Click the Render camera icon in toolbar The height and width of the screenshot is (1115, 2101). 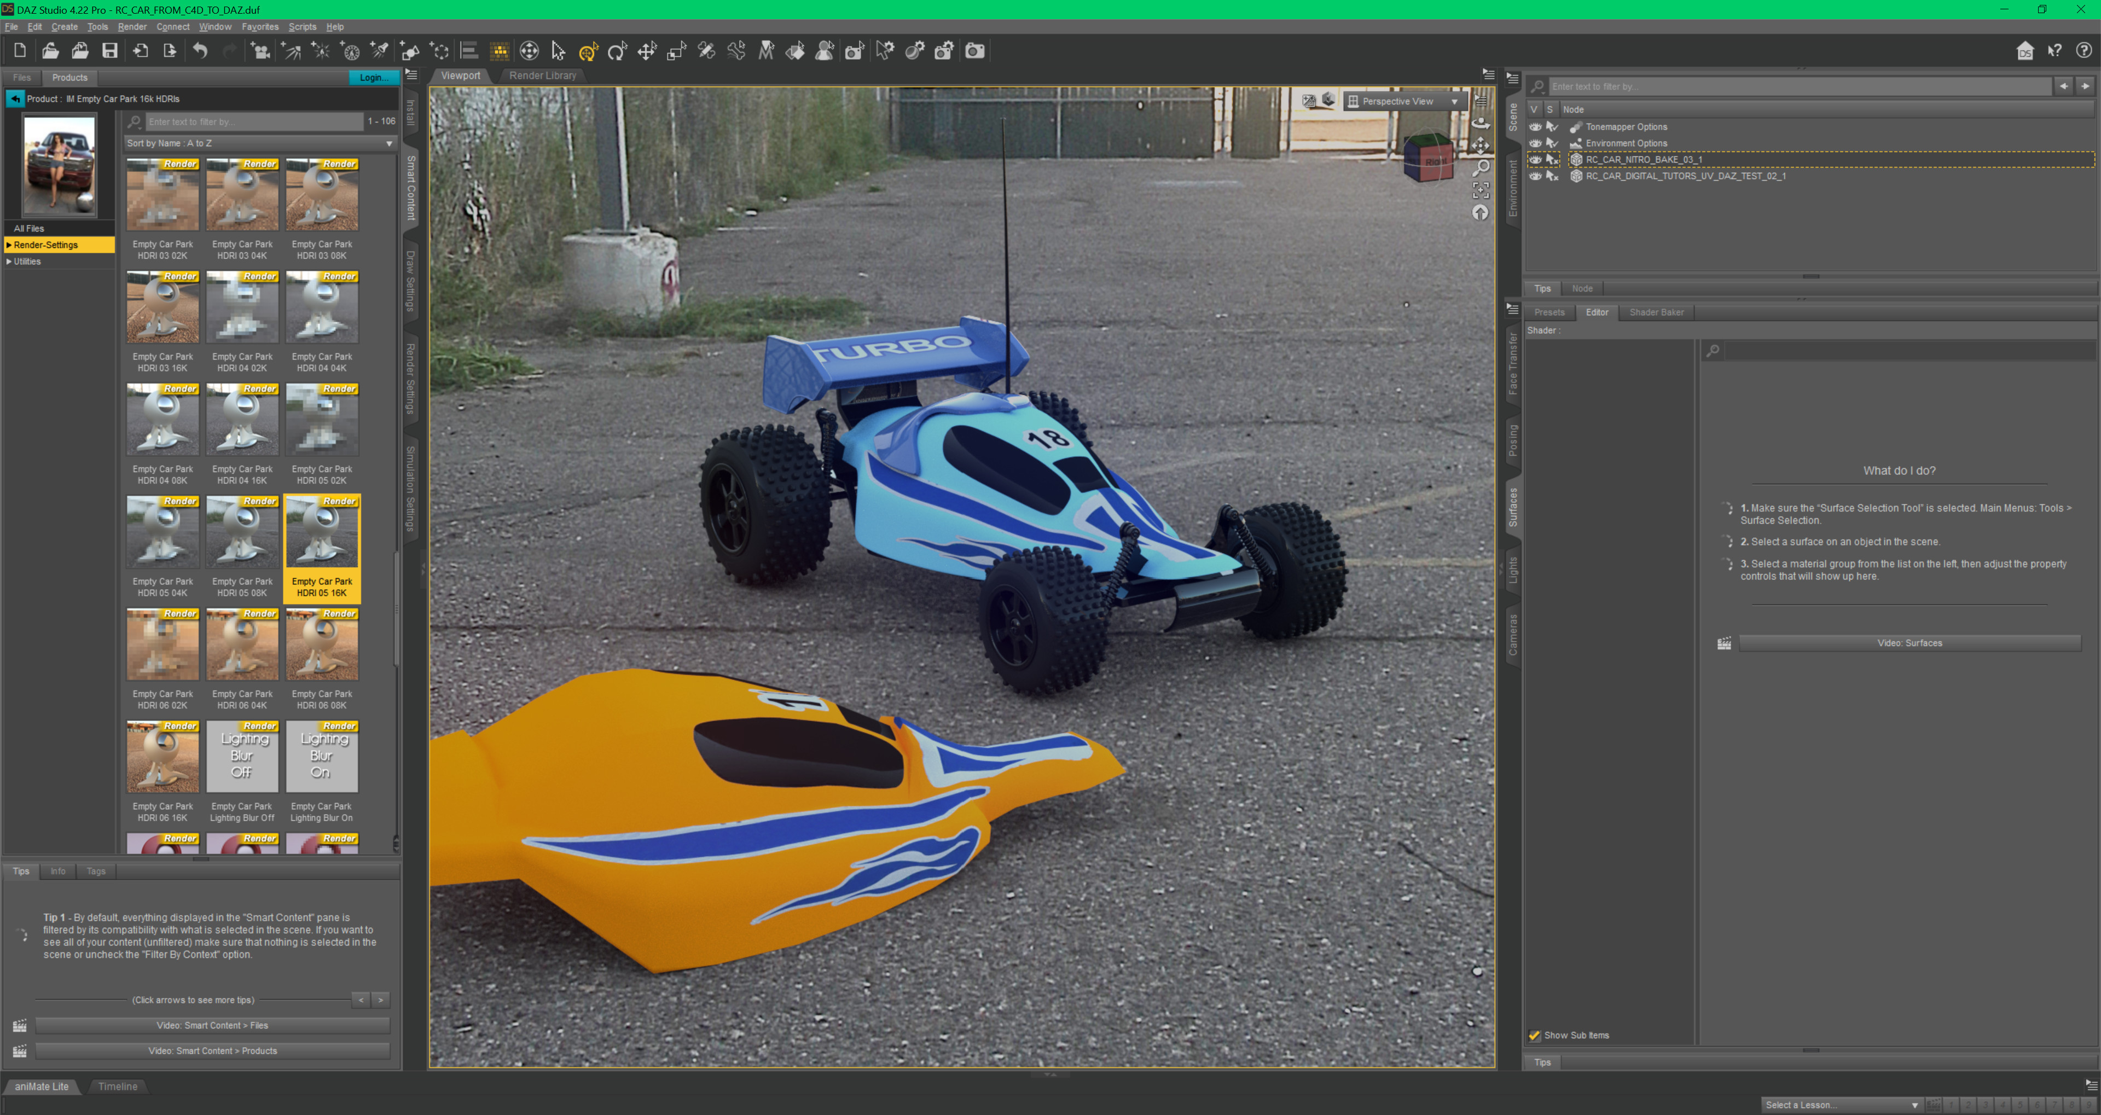coord(974,51)
